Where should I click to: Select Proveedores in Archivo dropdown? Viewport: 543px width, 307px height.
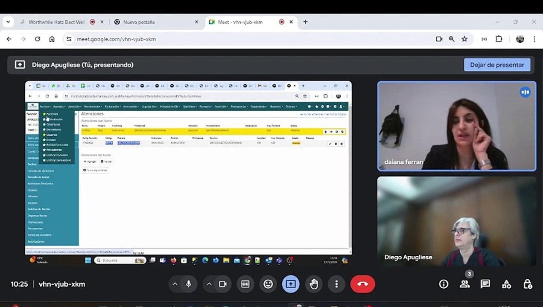tap(54, 150)
